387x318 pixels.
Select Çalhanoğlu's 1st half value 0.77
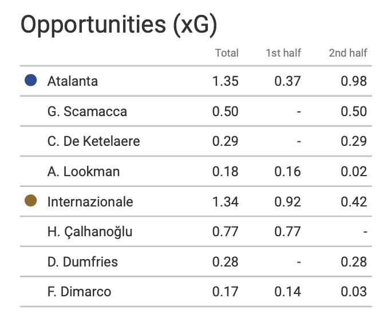[287, 232]
